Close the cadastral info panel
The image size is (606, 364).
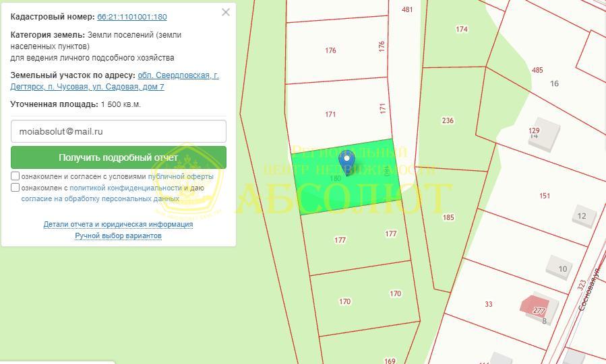[x=226, y=12]
